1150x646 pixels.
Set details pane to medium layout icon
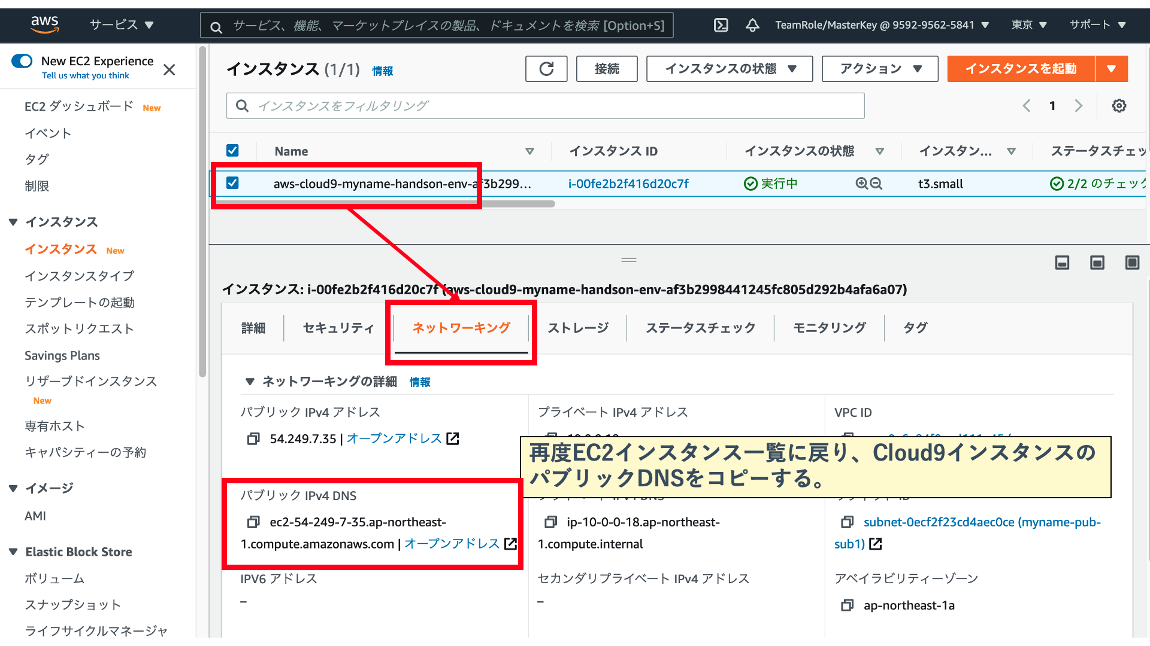1097,263
